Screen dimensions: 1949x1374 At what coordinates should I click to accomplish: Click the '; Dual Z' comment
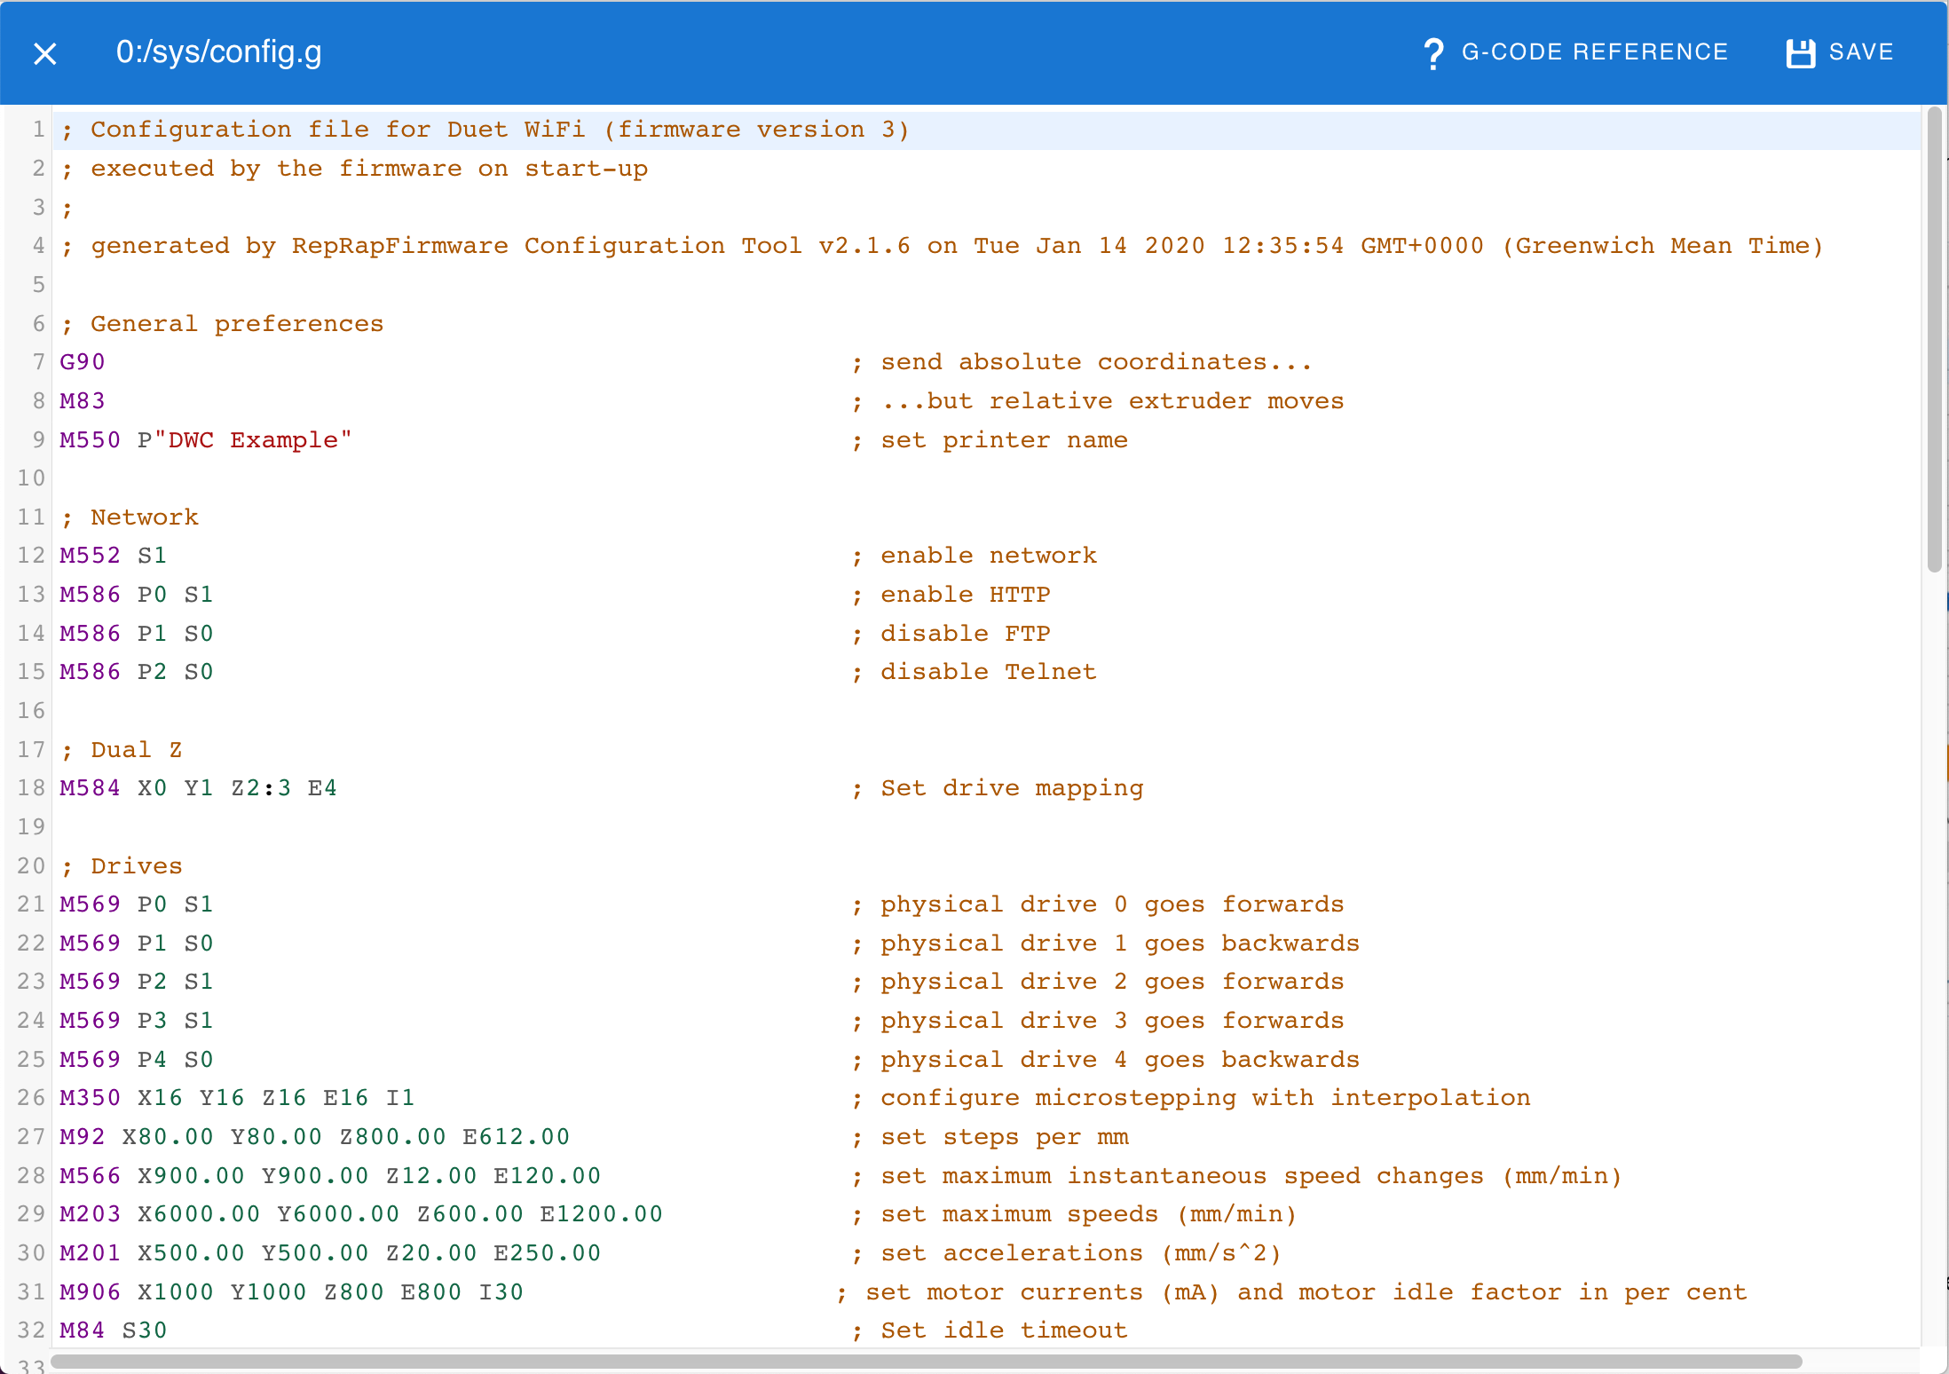coord(122,750)
